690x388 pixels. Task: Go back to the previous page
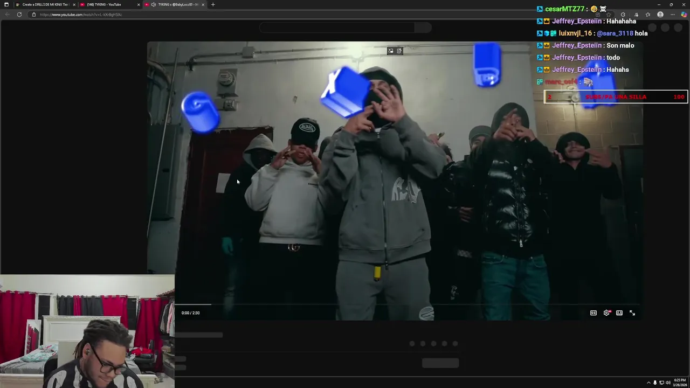[x=8, y=15]
